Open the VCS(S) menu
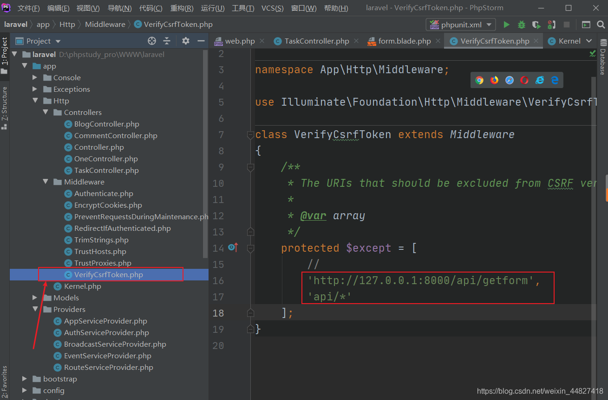This screenshot has height=400, width=608. (x=273, y=8)
